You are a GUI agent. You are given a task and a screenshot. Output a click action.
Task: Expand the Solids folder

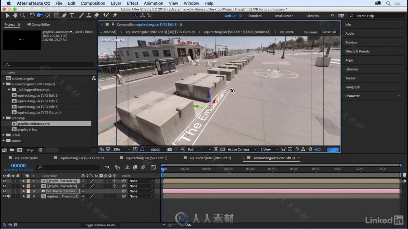(4, 135)
